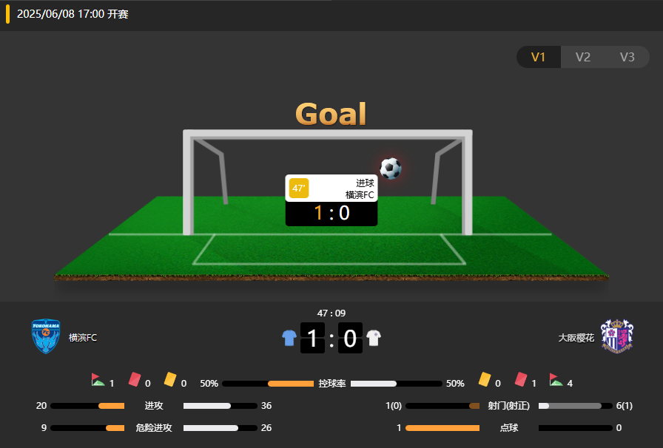Click the 大阪樱花 team name
Screen dimensions: 663x448
pyautogui.click(x=576, y=338)
